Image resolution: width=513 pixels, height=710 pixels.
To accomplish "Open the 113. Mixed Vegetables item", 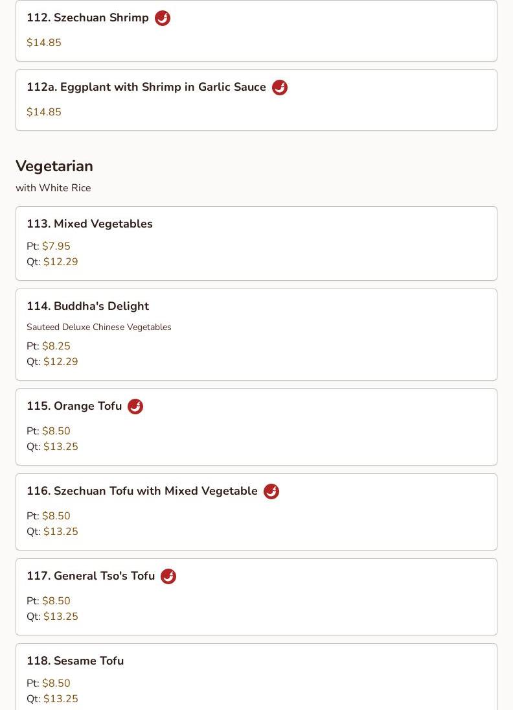I will click(89, 224).
